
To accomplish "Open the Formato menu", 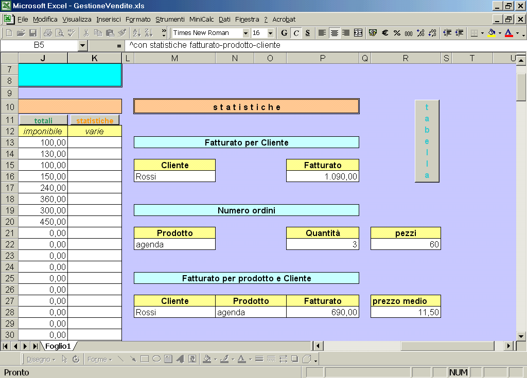I will pyautogui.click(x=138, y=20).
